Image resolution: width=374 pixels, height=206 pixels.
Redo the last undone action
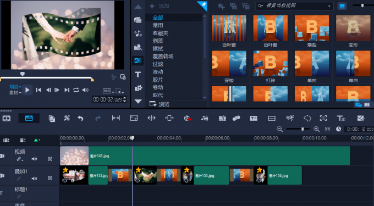coord(98,118)
